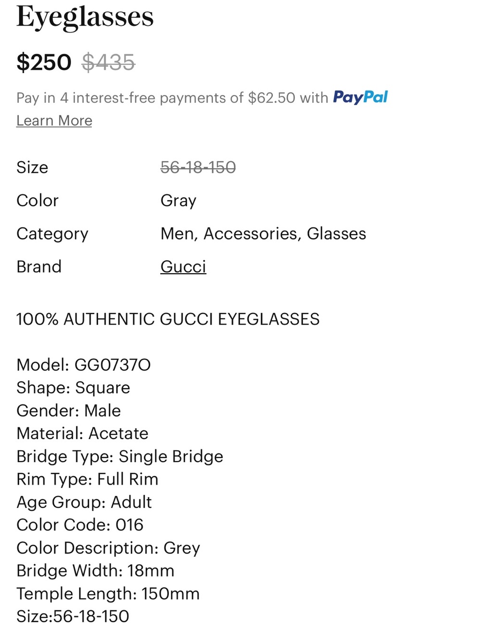Click the Category label
Screen dimensions: 481x641
coord(52,234)
